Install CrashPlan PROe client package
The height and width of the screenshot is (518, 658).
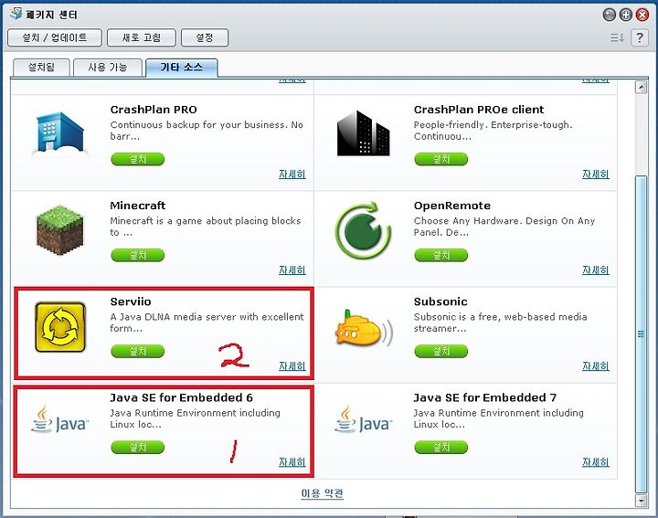[441, 159]
